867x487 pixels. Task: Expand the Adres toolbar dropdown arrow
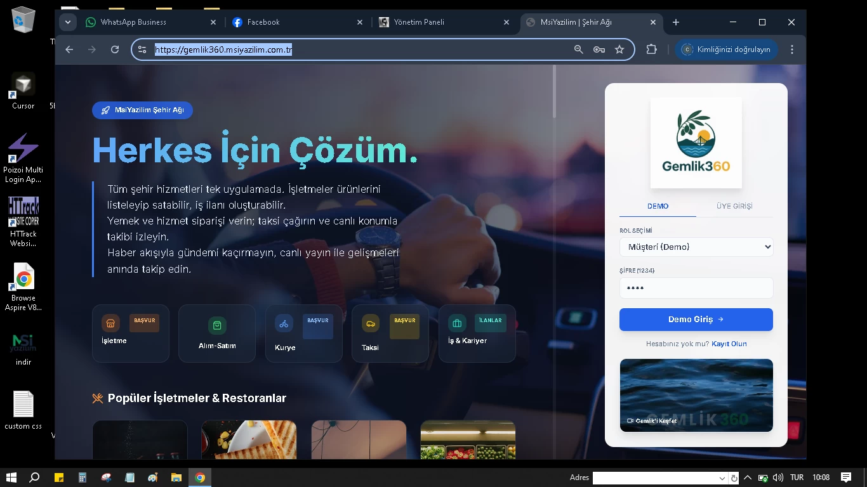[x=724, y=477]
